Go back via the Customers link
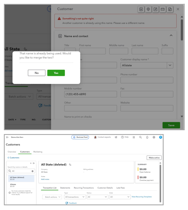Screen dimensions: 188x210 click(x=13, y=158)
